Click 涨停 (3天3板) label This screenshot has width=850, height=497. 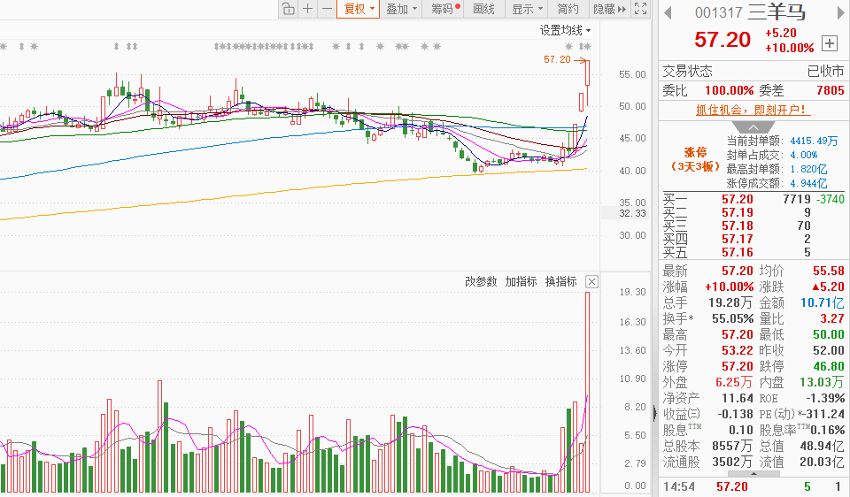[696, 159]
